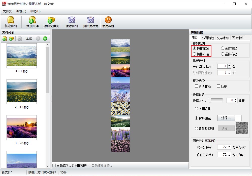Screen dimensions: 252x176
Task: Select 横排左起 arrangement rule
Action: tap(201, 48)
